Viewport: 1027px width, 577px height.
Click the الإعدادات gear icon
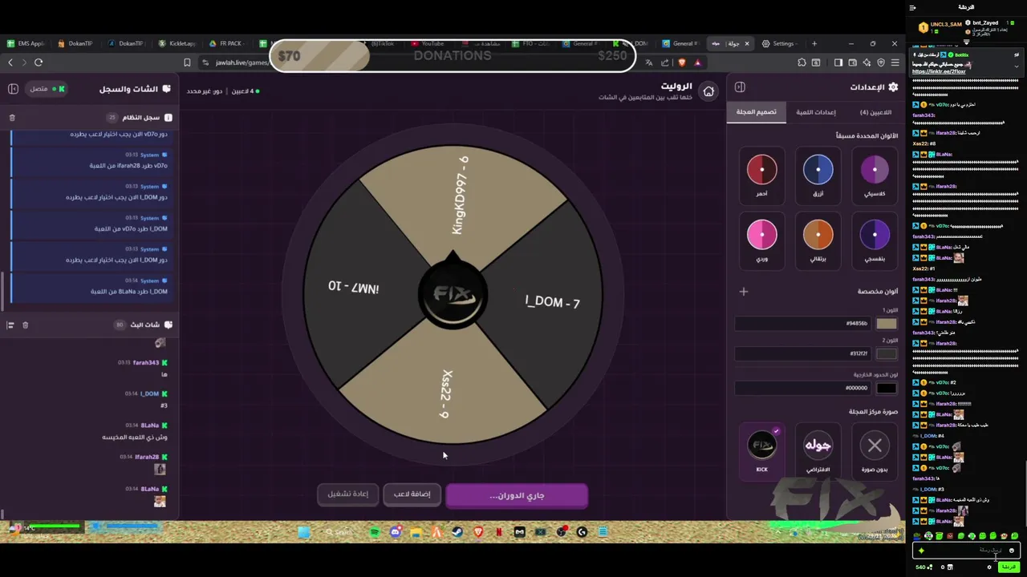(x=893, y=87)
